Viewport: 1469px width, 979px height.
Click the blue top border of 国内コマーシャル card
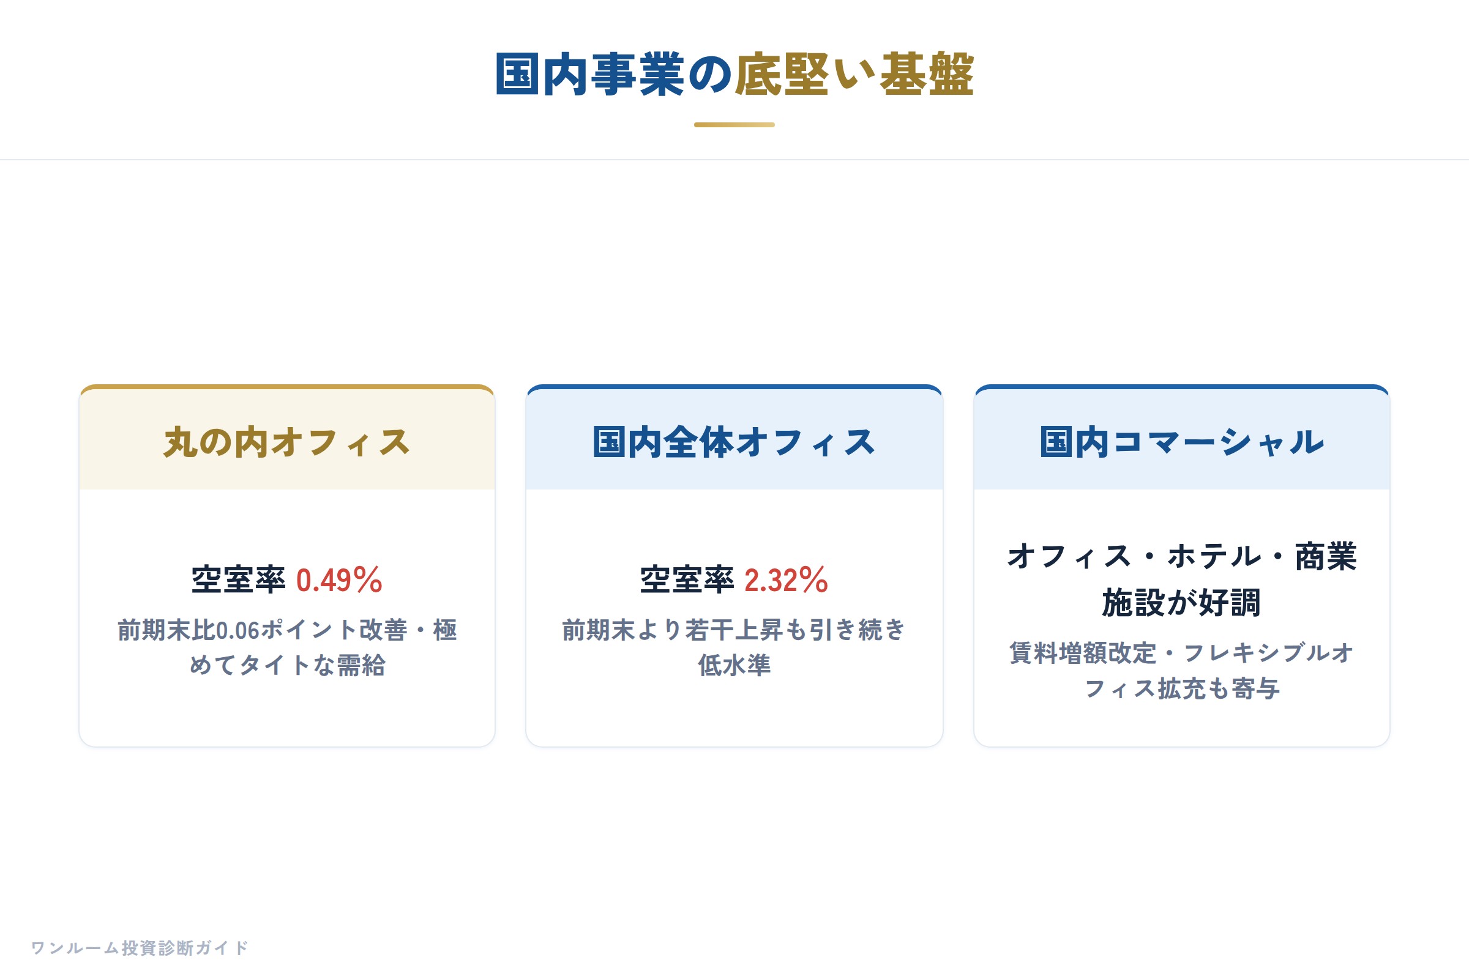pyautogui.click(x=1182, y=387)
